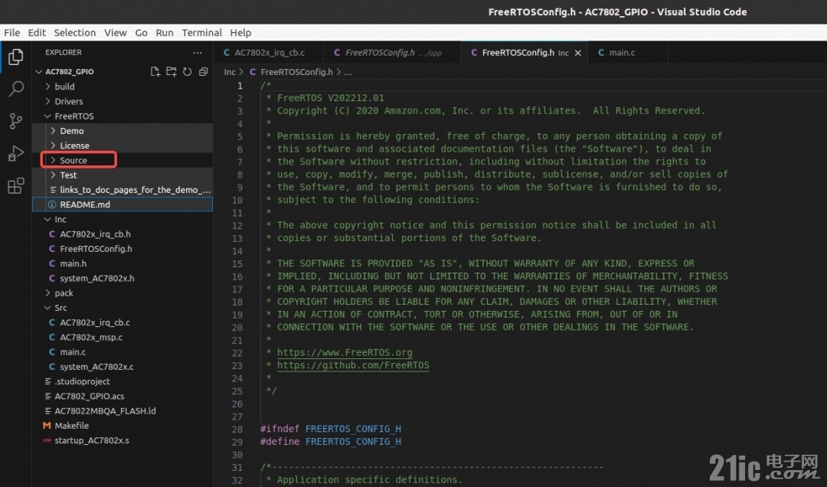Open https://github.com/FreeRTOS link in code
This screenshot has width=827, height=487.
pyautogui.click(x=353, y=365)
